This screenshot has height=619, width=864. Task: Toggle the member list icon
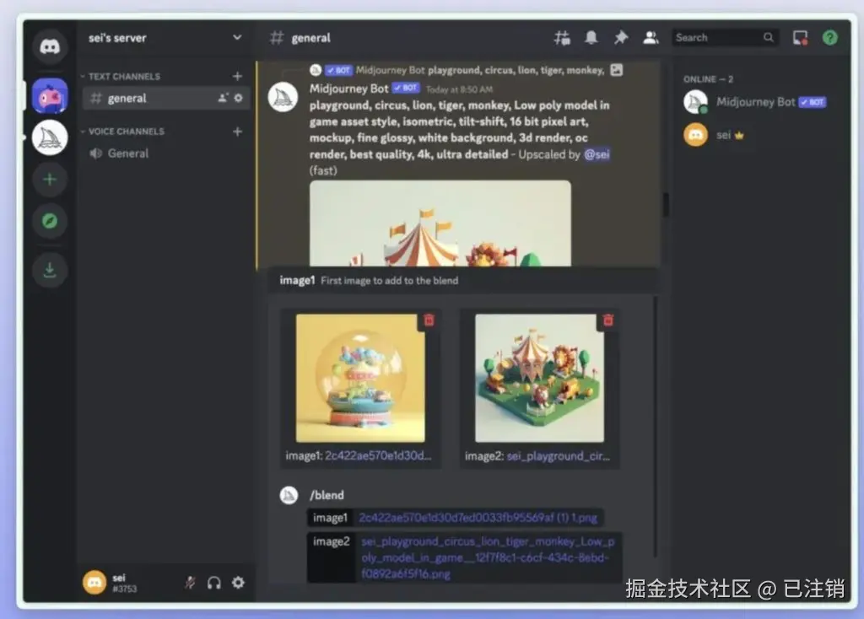click(651, 37)
